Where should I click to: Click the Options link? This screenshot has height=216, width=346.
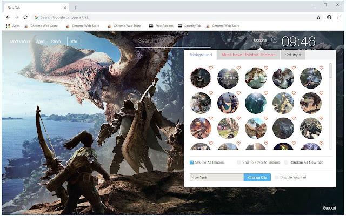(260, 40)
